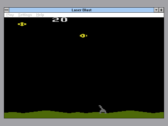Image resolution: width=168 pixels, height=126 pixels.
Task: Click the tip of the cannon barrel
Action: [100, 106]
